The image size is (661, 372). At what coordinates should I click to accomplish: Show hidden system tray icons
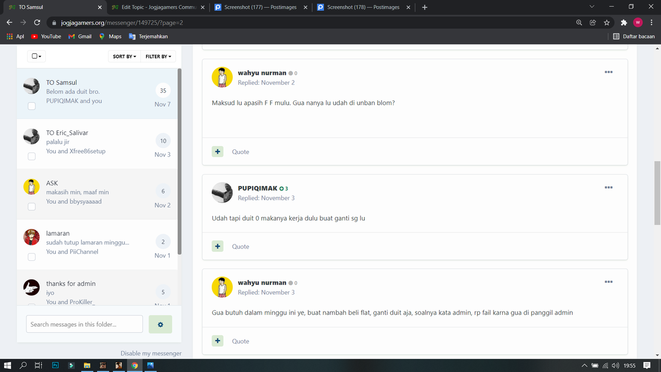585,365
